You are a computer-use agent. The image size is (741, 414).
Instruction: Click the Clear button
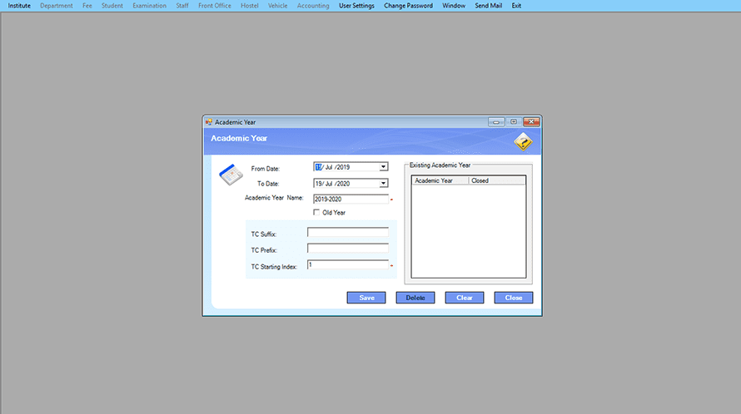[x=465, y=298]
